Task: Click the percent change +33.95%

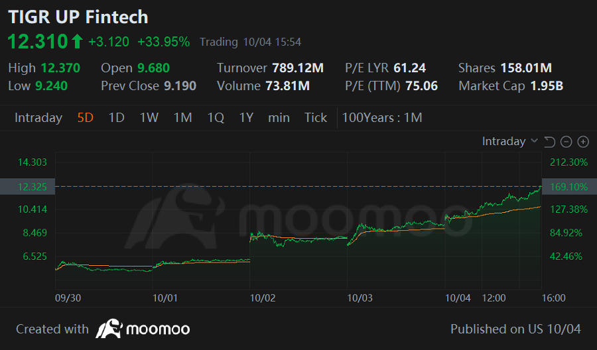Action: click(163, 42)
